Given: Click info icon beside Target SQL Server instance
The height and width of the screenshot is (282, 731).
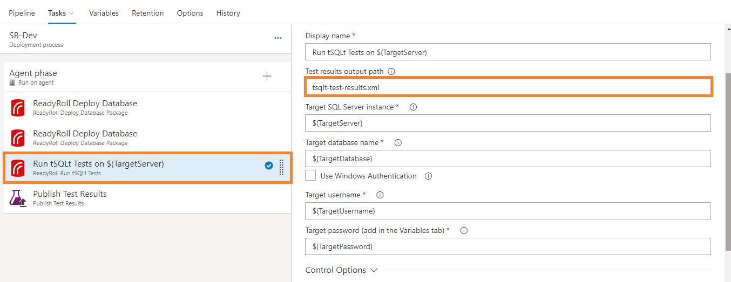Looking at the screenshot, I should click(414, 107).
